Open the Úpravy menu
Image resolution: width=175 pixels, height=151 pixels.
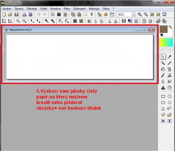pyautogui.click(x=19, y=9)
